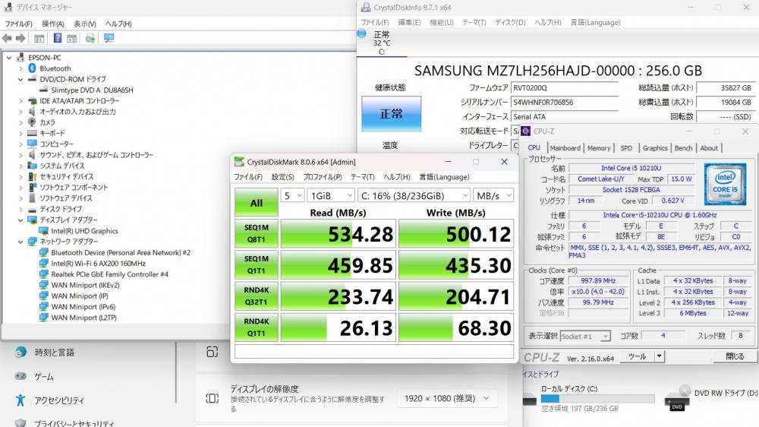
Task: Collapse the DVD/CD-ROM drives node
Action: pos(20,79)
